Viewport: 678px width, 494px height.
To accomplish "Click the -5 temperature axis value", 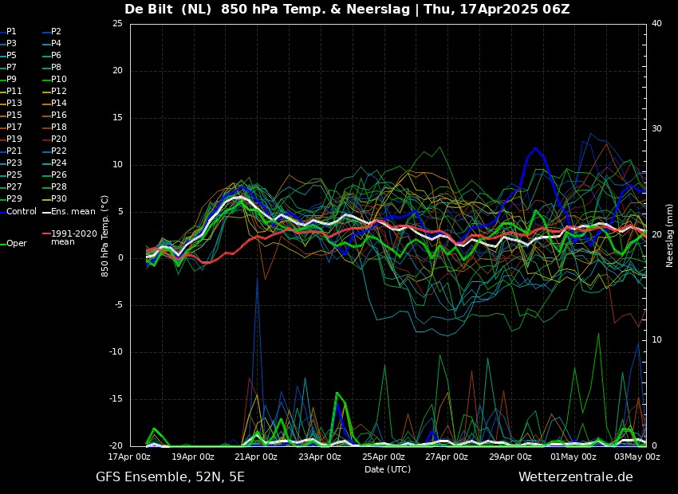I will [x=118, y=305].
